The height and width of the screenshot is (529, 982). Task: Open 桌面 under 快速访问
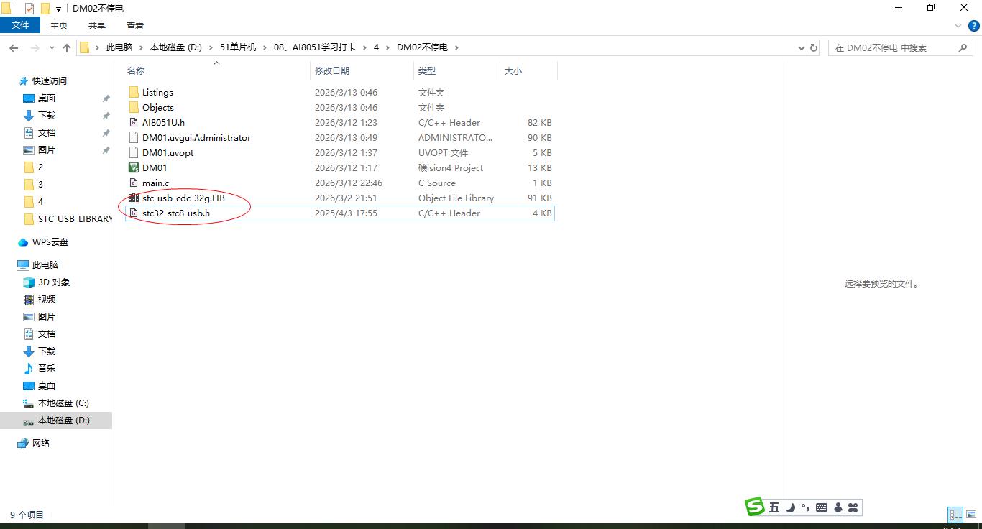47,98
